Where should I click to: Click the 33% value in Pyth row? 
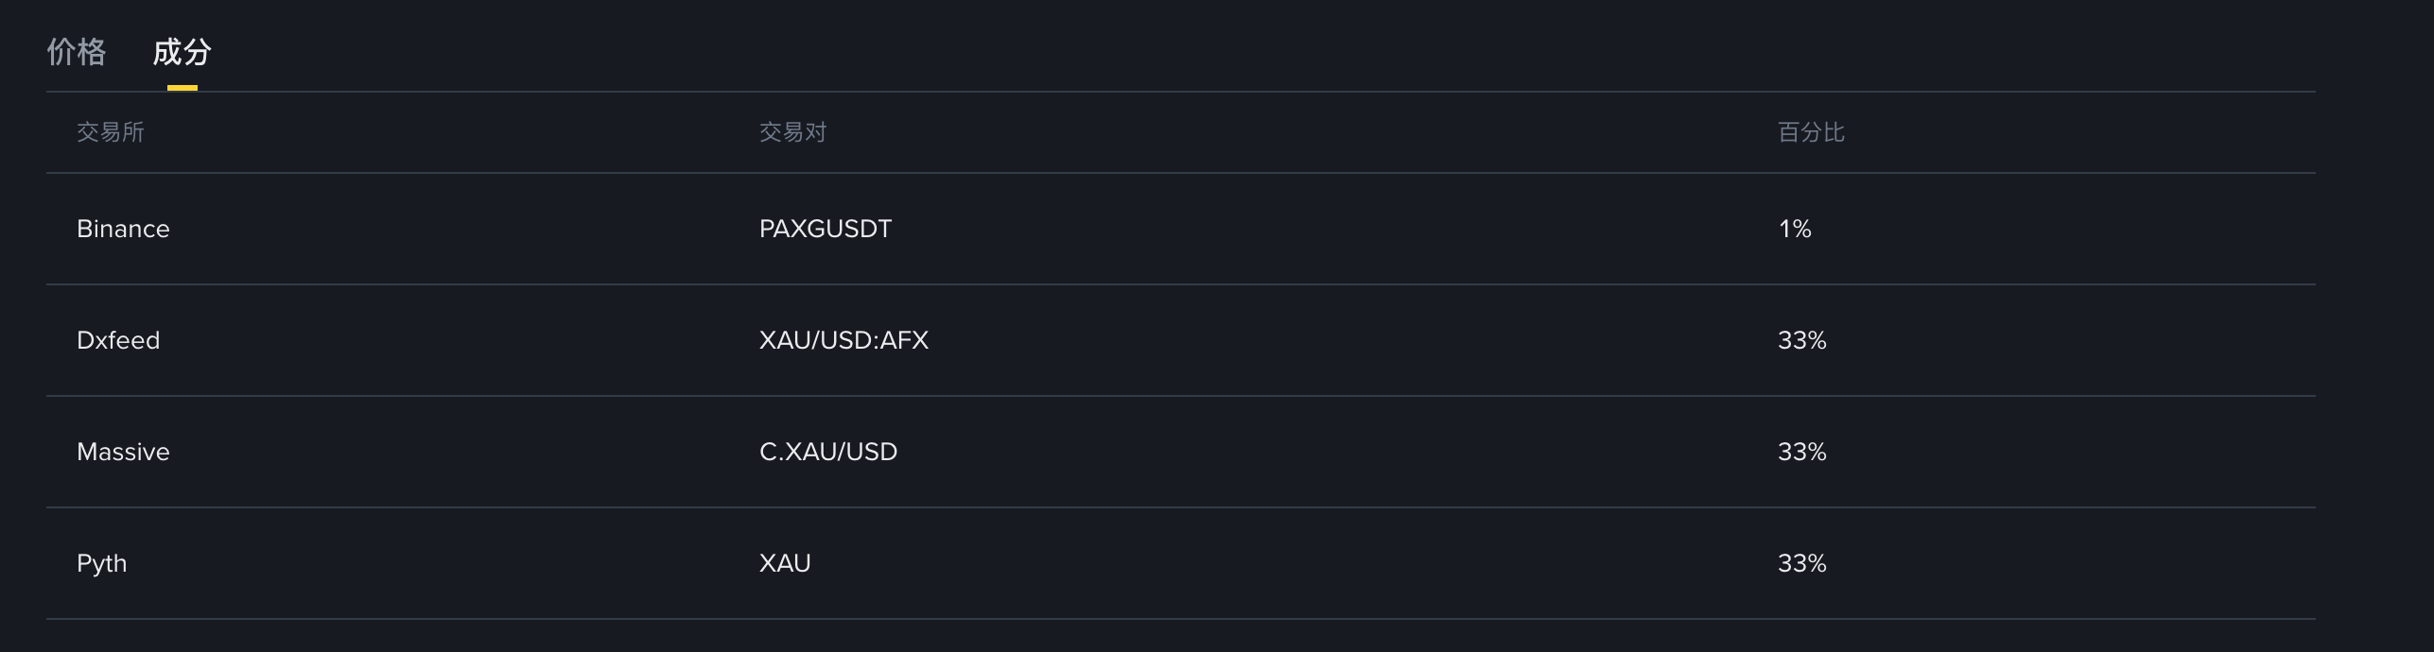pos(1801,563)
